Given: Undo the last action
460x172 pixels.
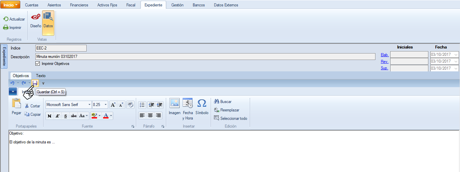Looking at the screenshot, I should point(12,83).
